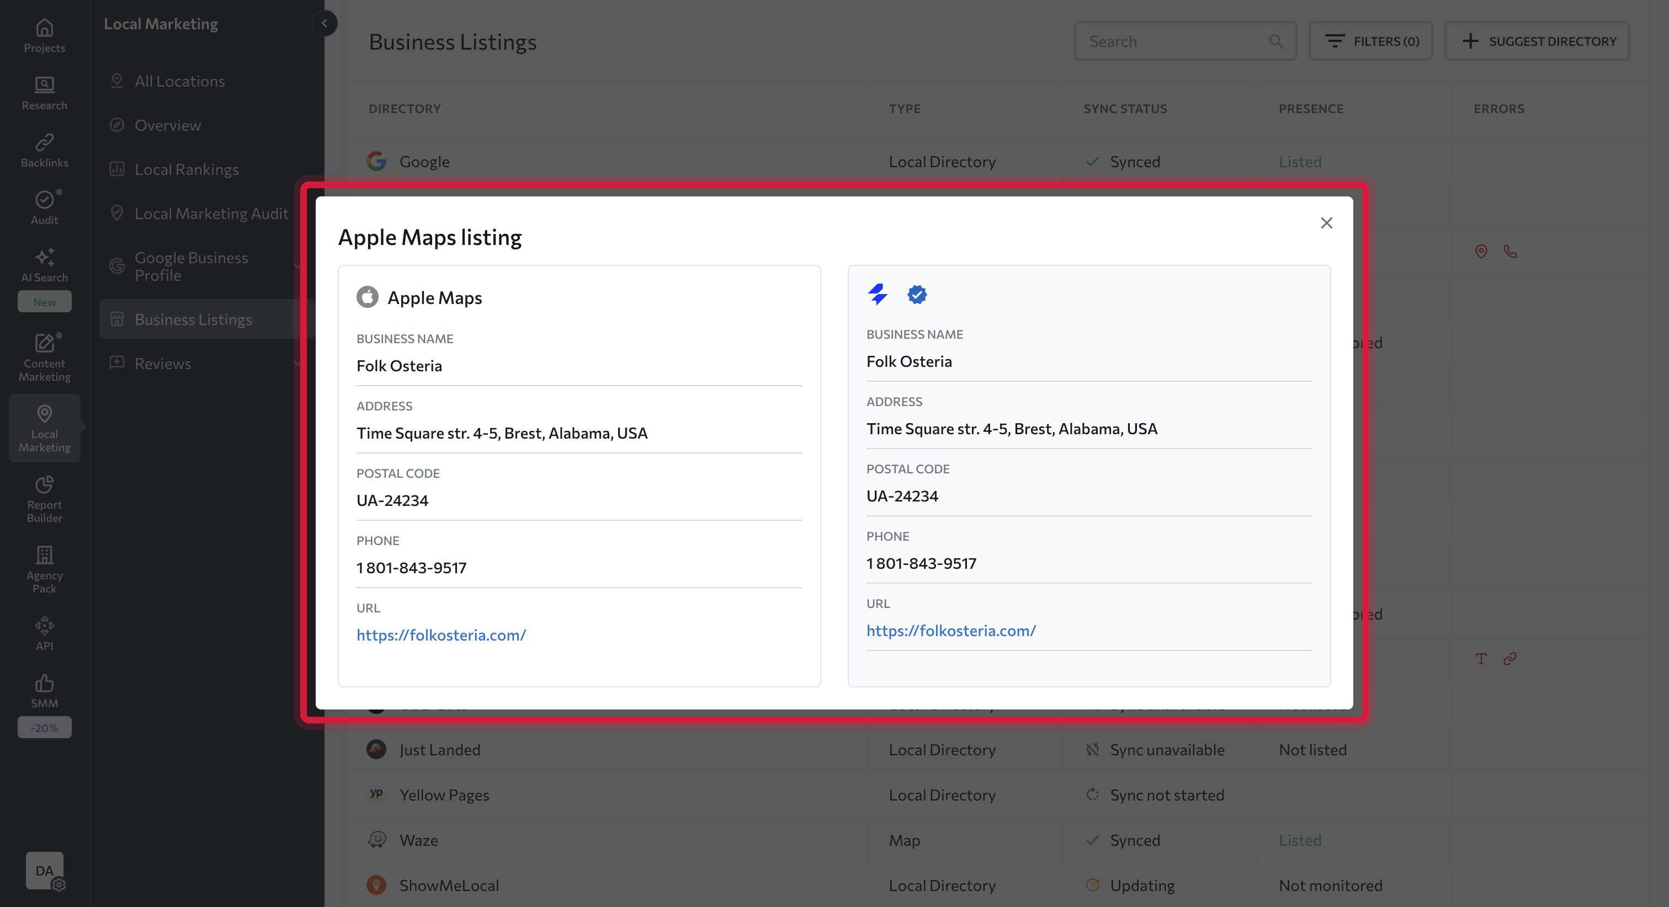Open the Audit section icon
Viewport: 1669px width, 907px height.
tap(44, 208)
